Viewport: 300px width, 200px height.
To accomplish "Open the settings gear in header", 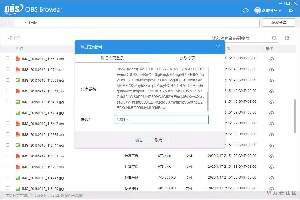I will 291,10.
